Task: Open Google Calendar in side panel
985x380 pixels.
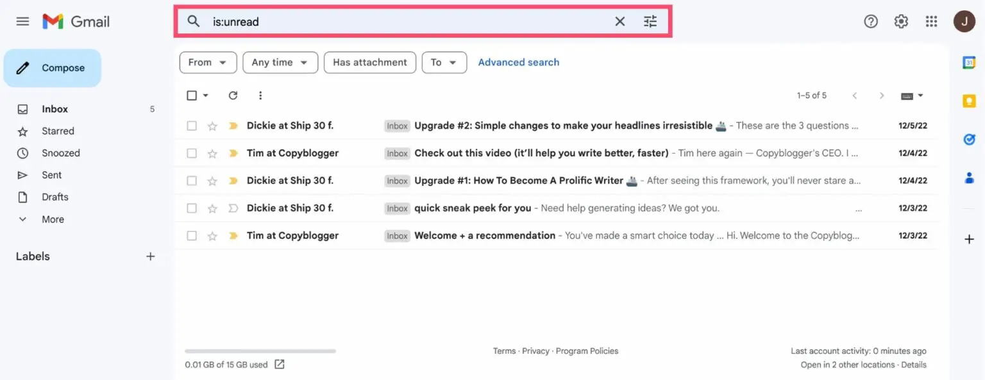Action: click(x=969, y=63)
